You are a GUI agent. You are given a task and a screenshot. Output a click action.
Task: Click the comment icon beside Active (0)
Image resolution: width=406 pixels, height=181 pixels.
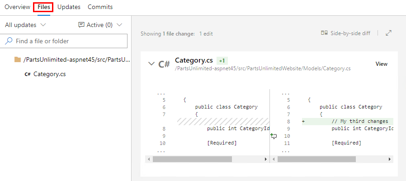point(81,25)
